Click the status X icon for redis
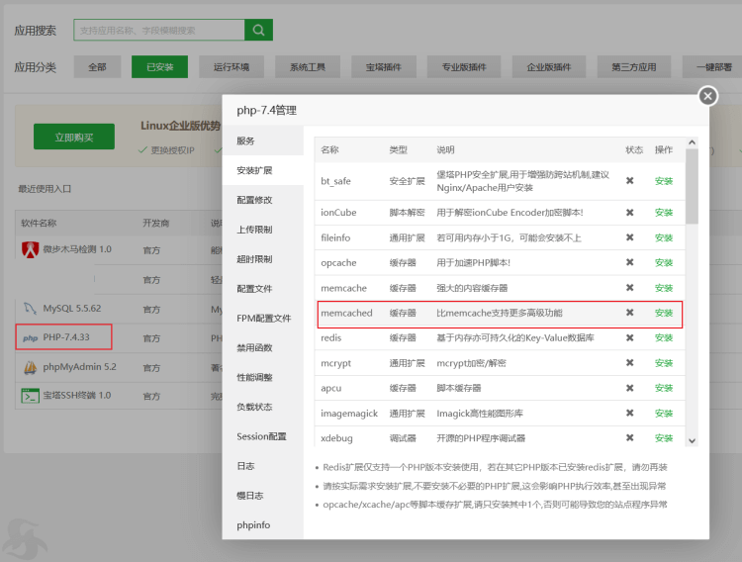Screen dimensions: 742x562 pos(629,337)
